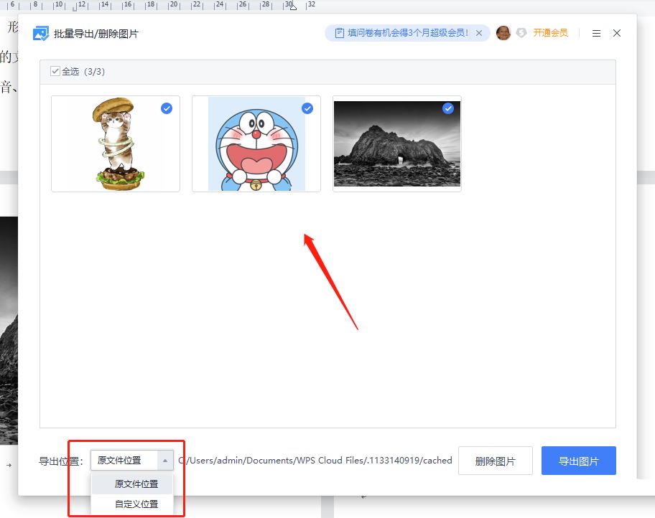The width and height of the screenshot is (655, 518).
Task: Choose 原文件位置 from the dropdown list
Action: point(132,484)
